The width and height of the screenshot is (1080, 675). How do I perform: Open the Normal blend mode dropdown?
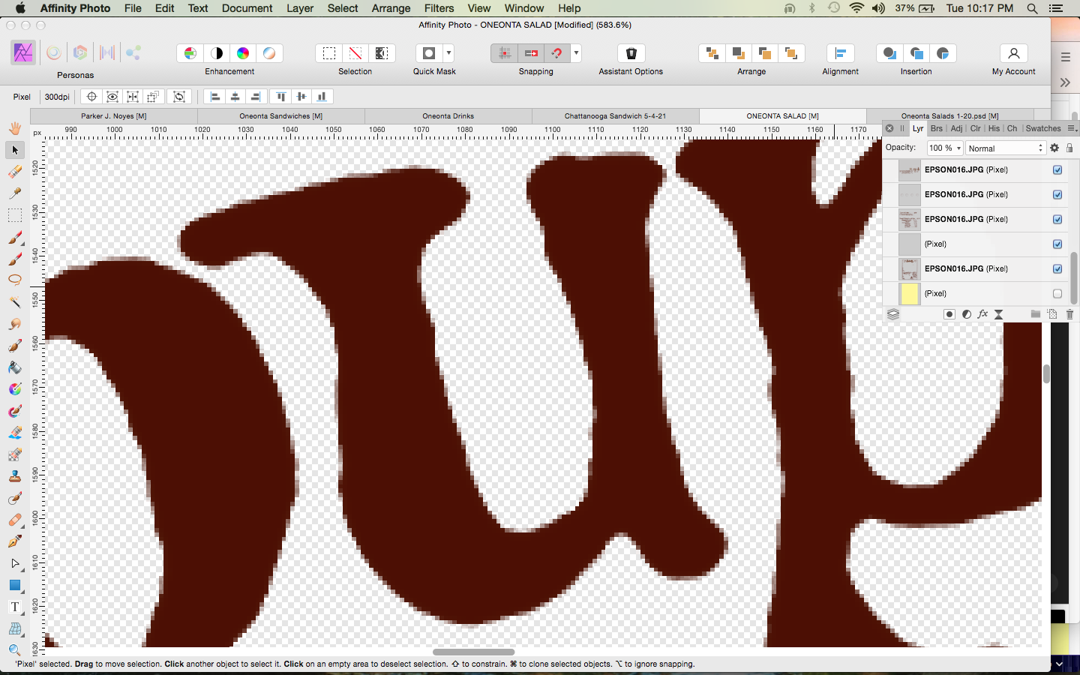[1005, 148]
